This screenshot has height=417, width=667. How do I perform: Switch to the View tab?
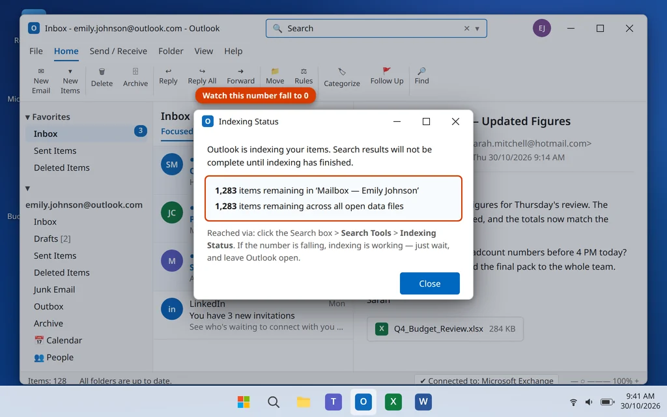pyautogui.click(x=203, y=51)
